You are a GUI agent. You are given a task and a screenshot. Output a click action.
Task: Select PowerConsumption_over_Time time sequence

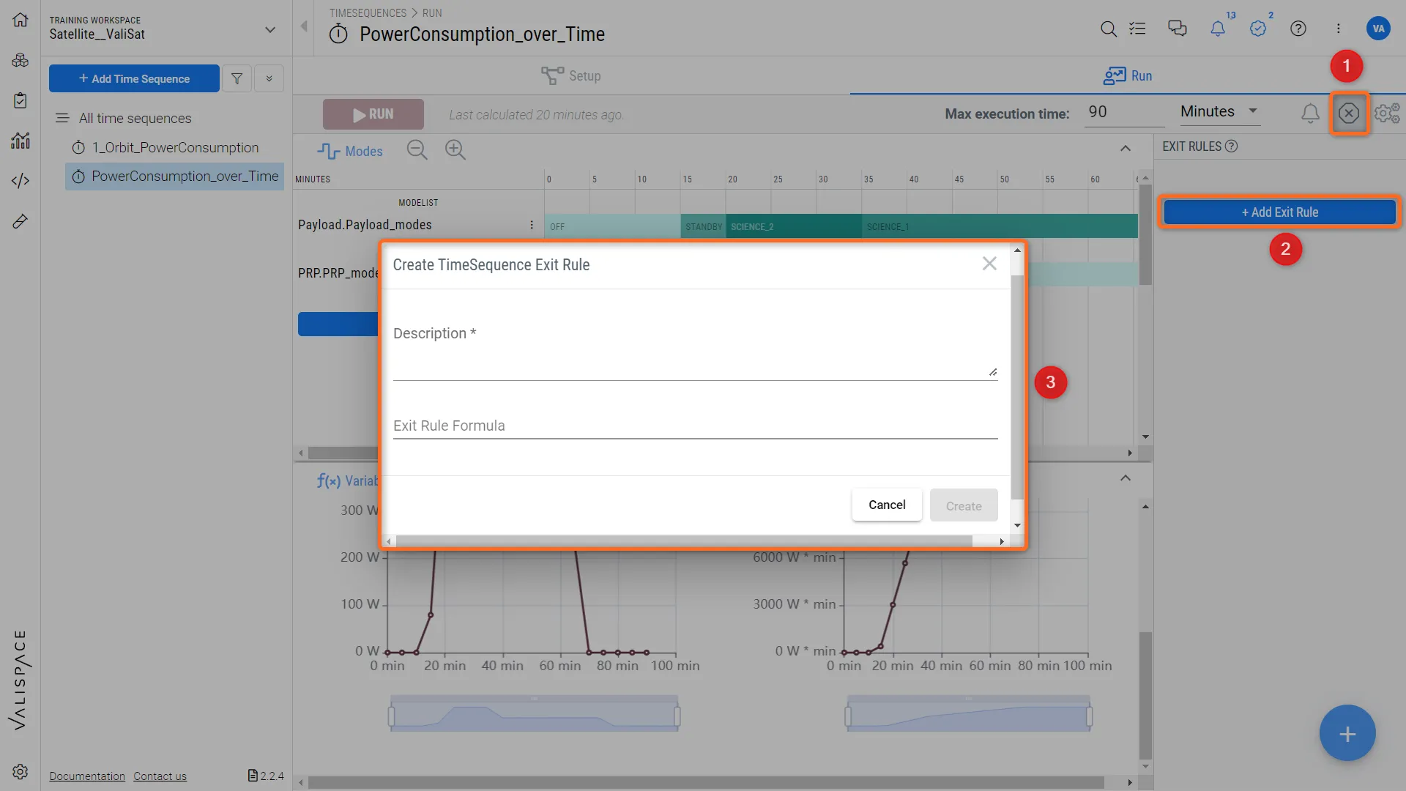tap(175, 177)
